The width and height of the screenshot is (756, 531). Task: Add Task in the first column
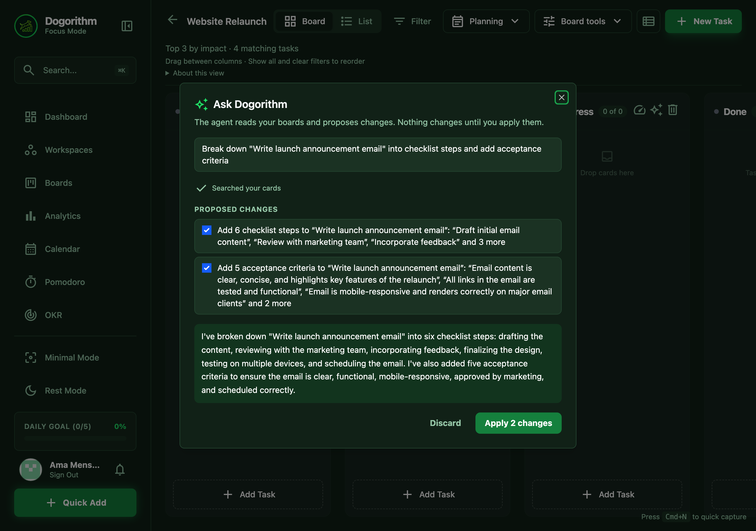(248, 494)
